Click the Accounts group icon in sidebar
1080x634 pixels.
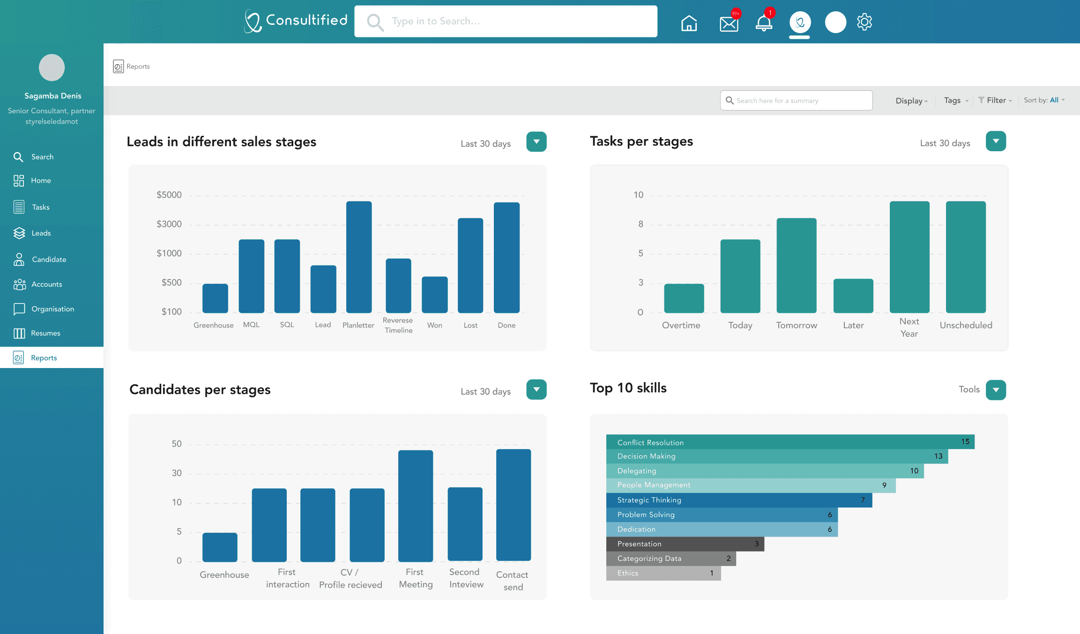pyautogui.click(x=19, y=284)
